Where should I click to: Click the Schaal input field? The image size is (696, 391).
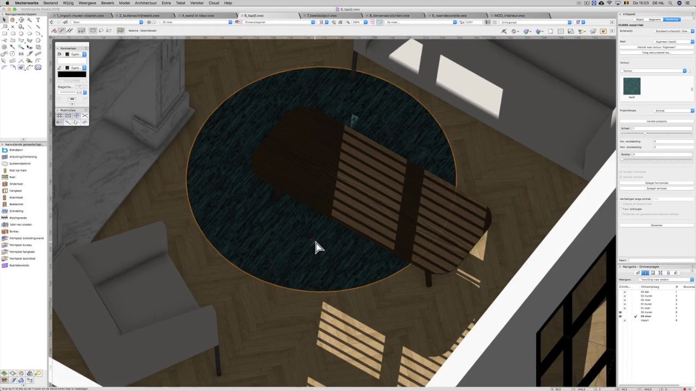(x=662, y=128)
